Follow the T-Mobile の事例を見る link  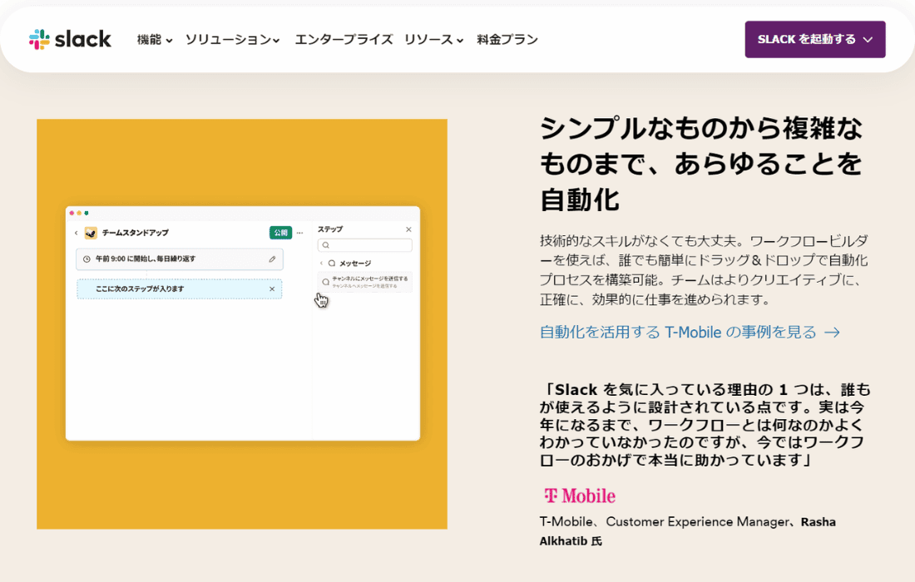tap(690, 333)
